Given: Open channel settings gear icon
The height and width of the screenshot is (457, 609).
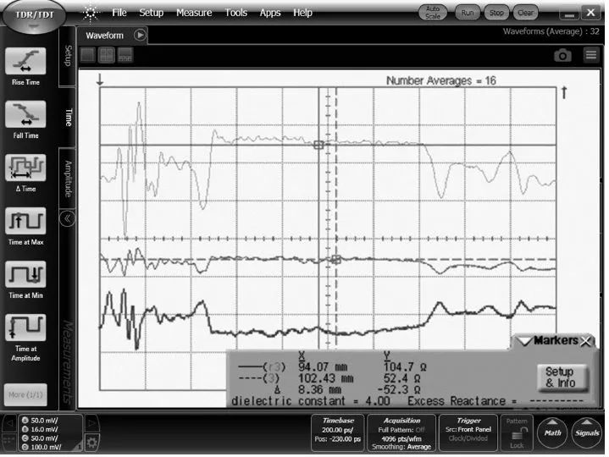Looking at the screenshot, I should (91, 442).
